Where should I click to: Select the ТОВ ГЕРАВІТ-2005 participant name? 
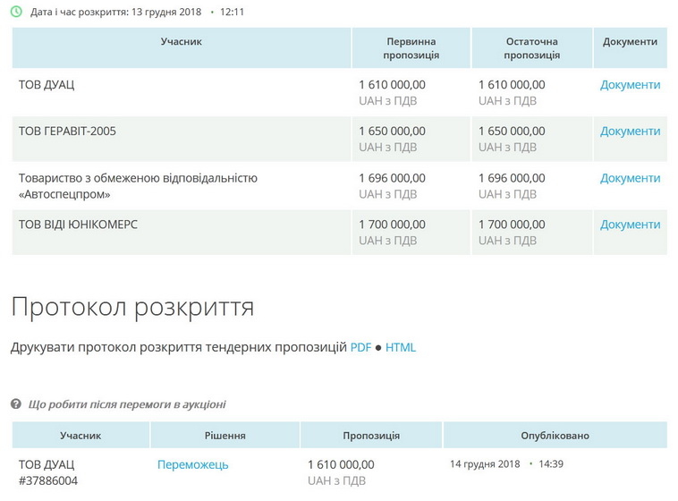point(67,132)
